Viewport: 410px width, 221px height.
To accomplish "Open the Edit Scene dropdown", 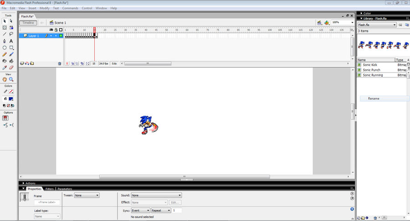I will tap(319, 23).
